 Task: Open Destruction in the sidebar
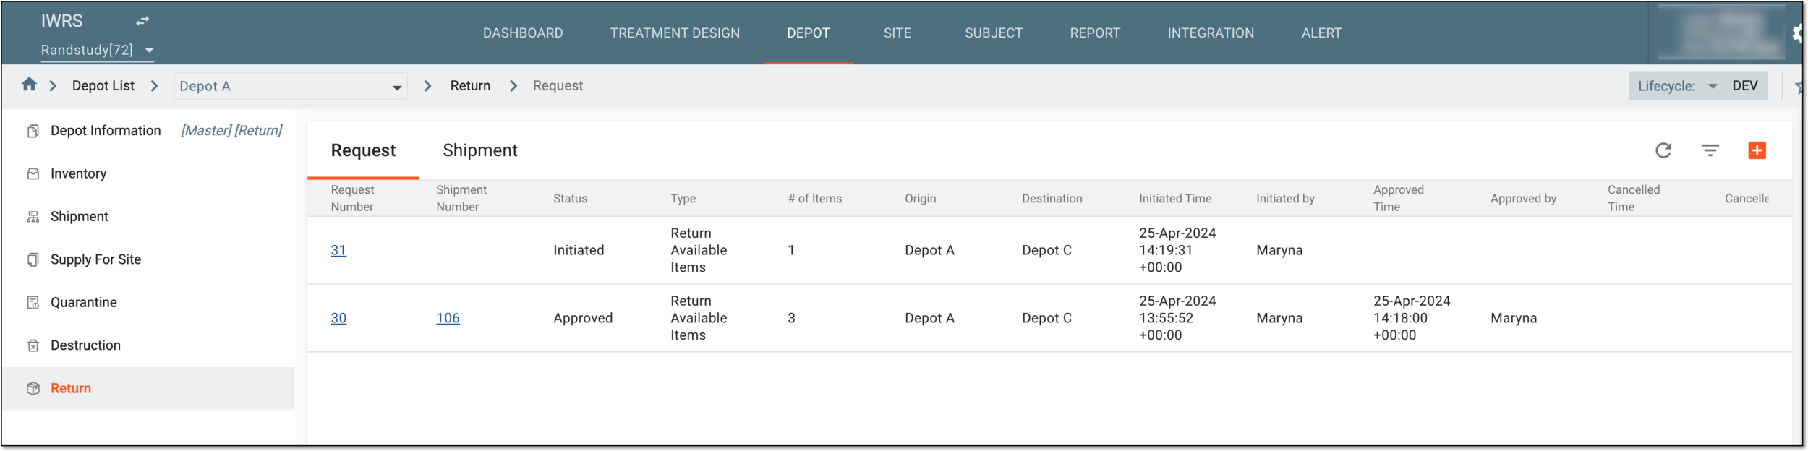click(85, 345)
